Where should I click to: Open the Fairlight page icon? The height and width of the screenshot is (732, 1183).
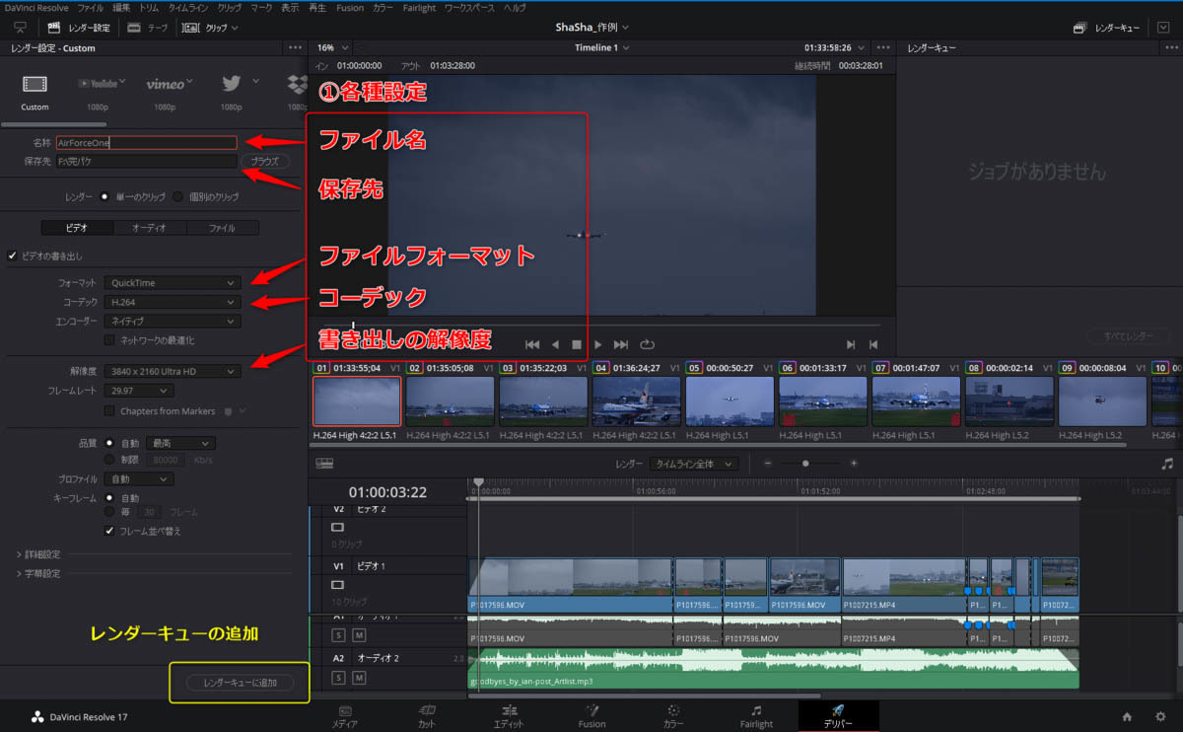756,711
